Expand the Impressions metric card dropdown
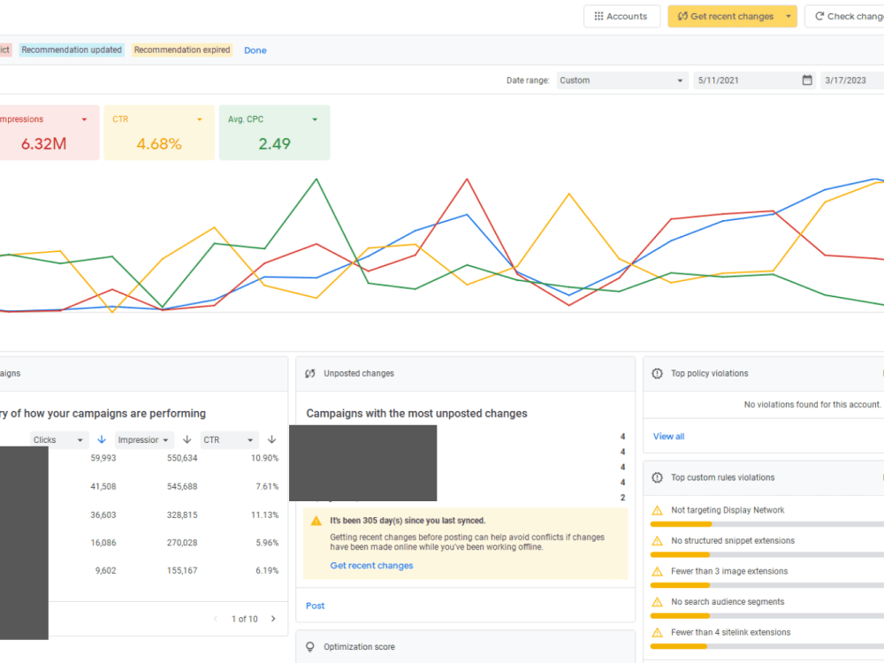Screen dimensions: 884x663 pyautogui.click(x=84, y=119)
